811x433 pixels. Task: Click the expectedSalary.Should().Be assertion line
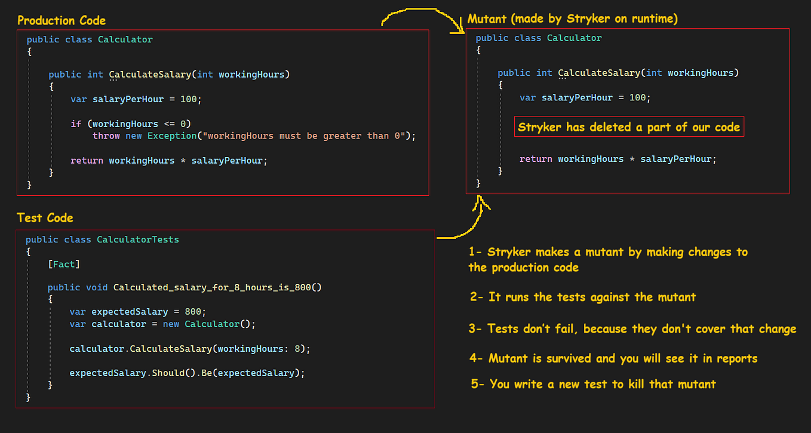click(x=187, y=373)
